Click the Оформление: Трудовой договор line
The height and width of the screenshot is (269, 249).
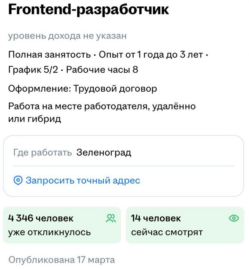(83, 88)
